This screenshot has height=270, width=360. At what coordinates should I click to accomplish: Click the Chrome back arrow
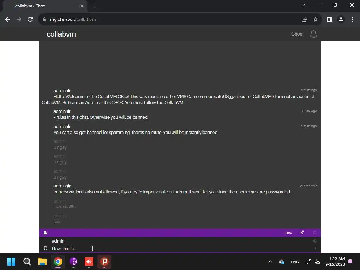pyautogui.click(x=8, y=20)
